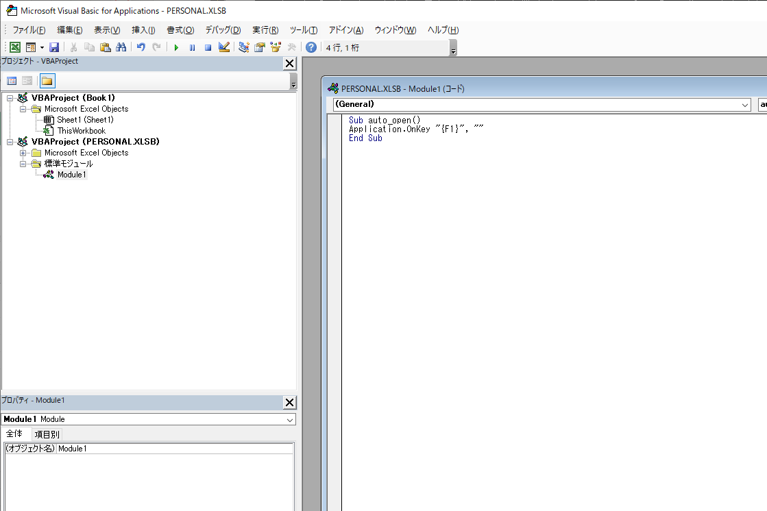Image resolution: width=767 pixels, height=511 pixels.
Task: Open the 編集(E) menu
Action: point(69,30)
